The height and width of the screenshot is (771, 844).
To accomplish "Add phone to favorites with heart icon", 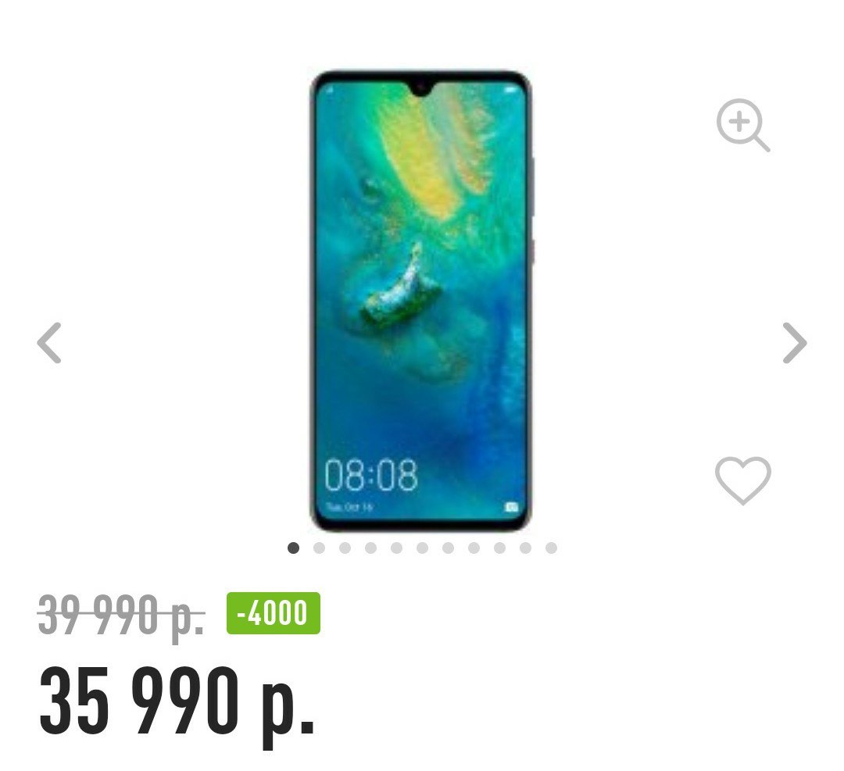I will [x=743, y=480].
